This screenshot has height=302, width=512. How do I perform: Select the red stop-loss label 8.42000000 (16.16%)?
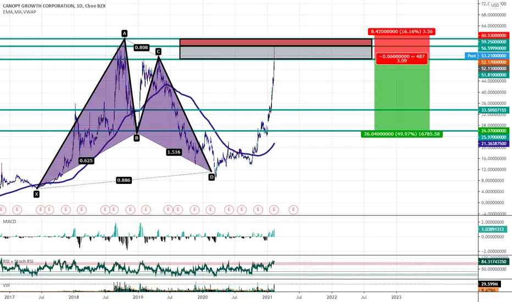(x=402, y=32)
